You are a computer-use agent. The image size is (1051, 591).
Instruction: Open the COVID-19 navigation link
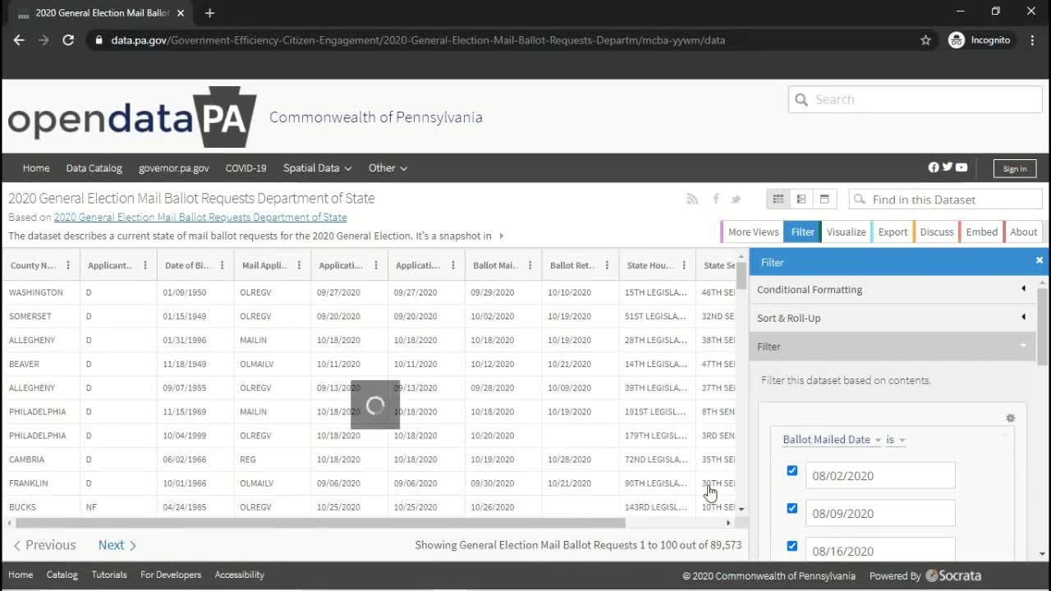[x=246, y=167]
